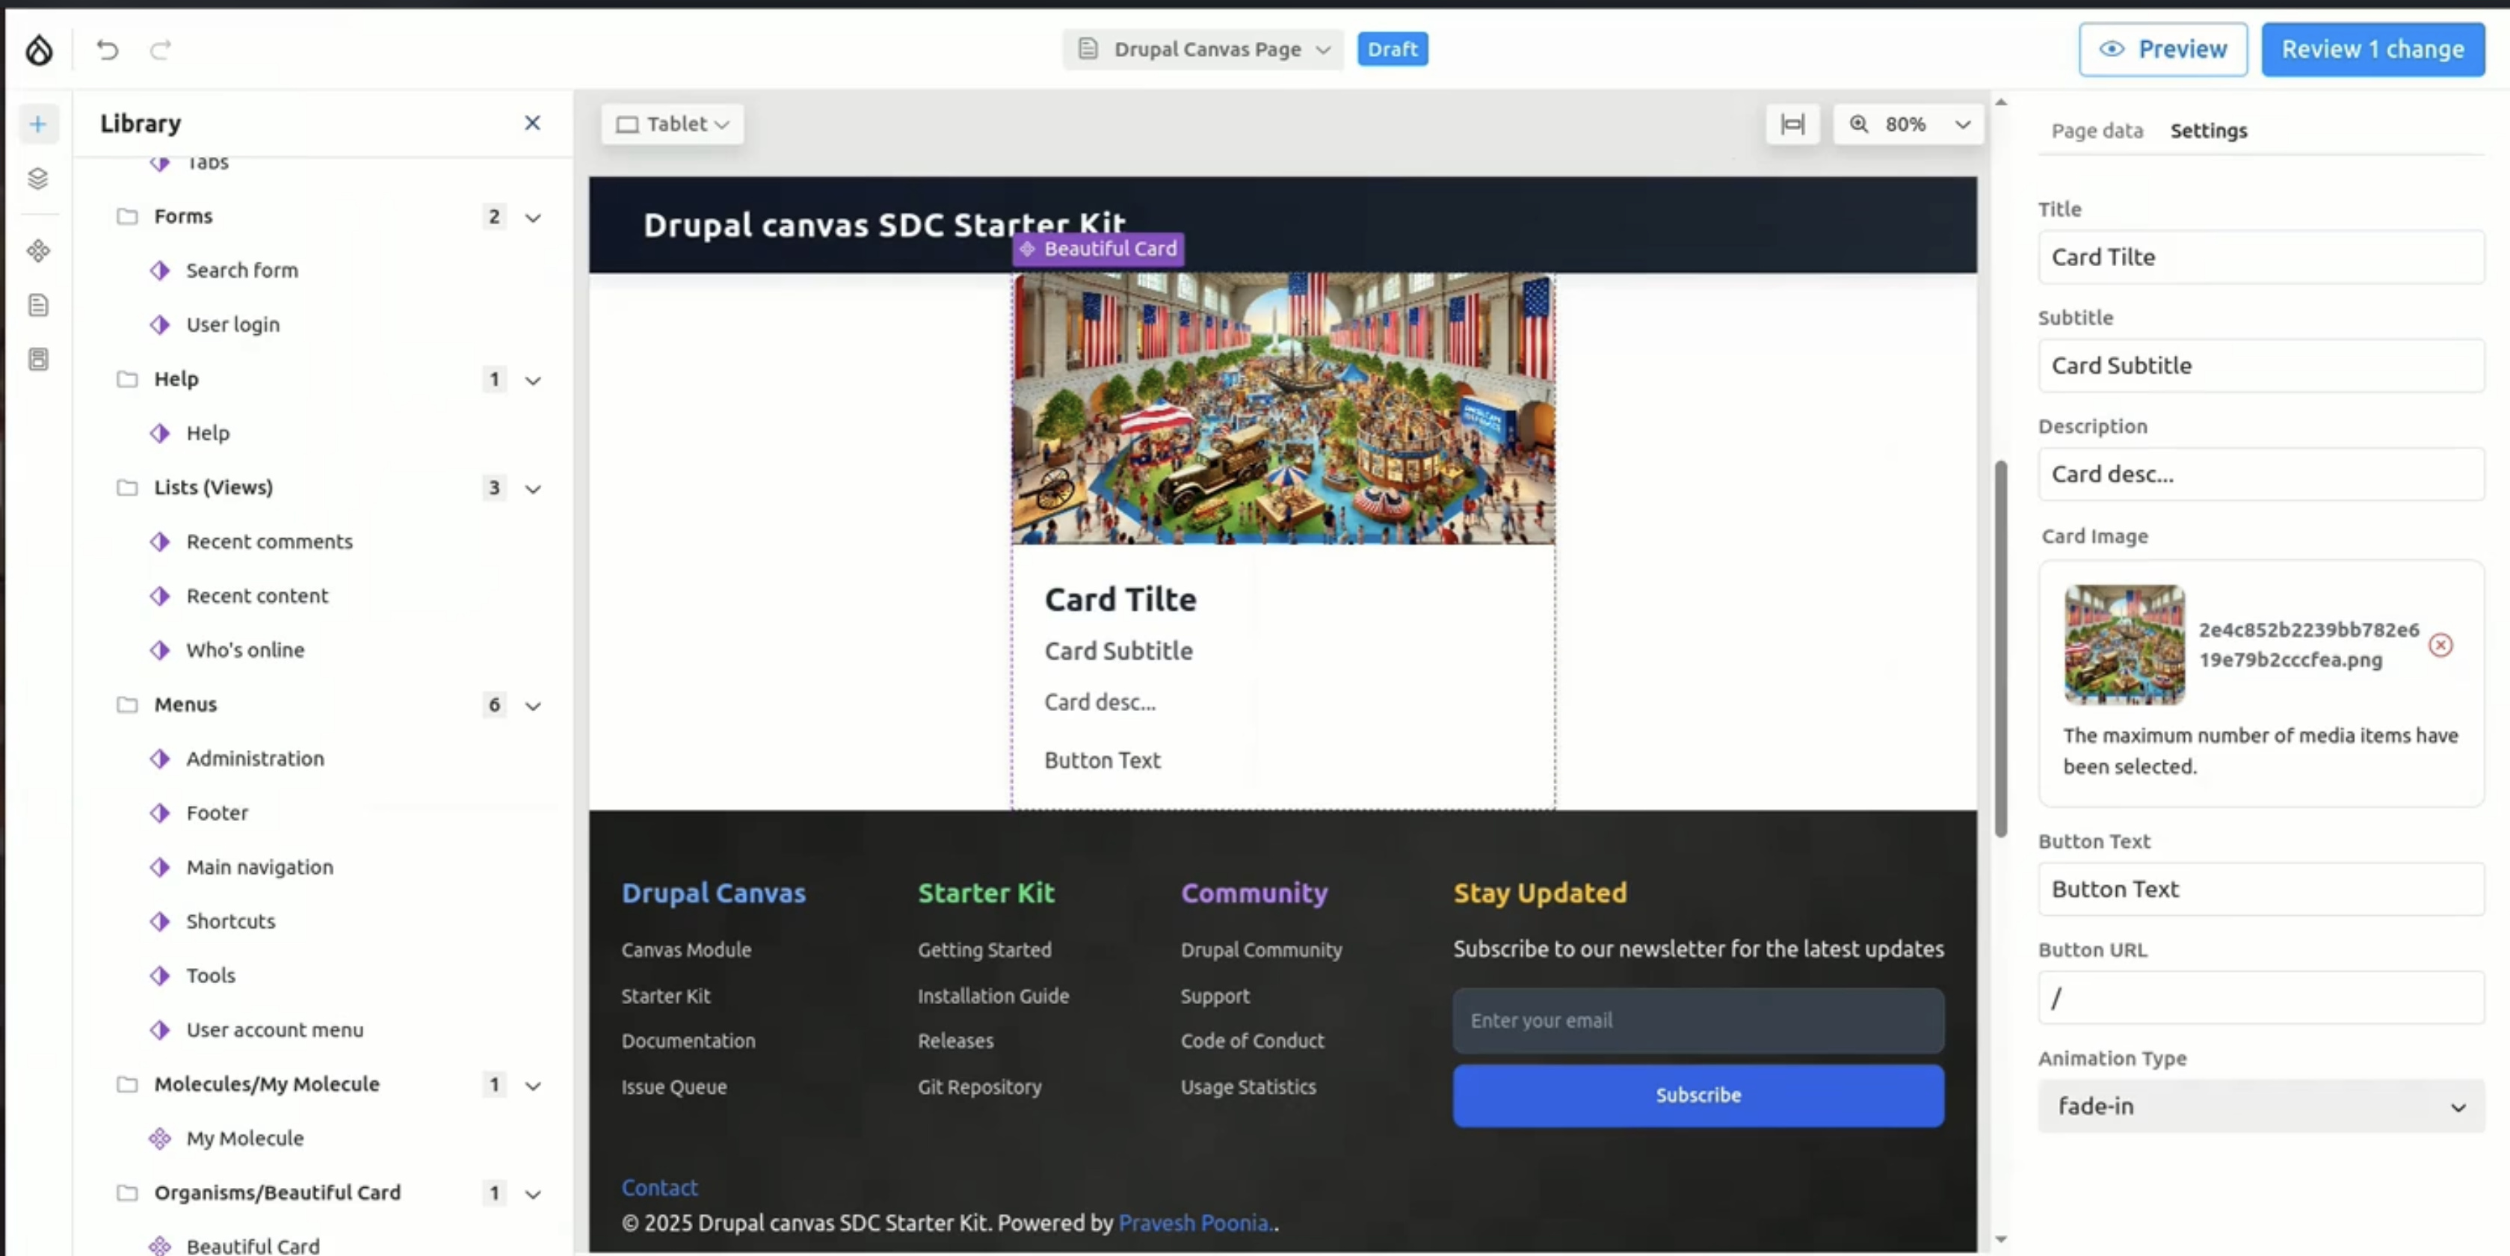Switch to the Page data tab
Image resolution: width=2510 pixels, height=1256 pixels.
pos(2096,129)
